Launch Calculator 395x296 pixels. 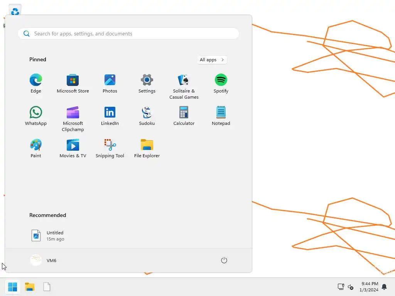(x=184, y=116)
